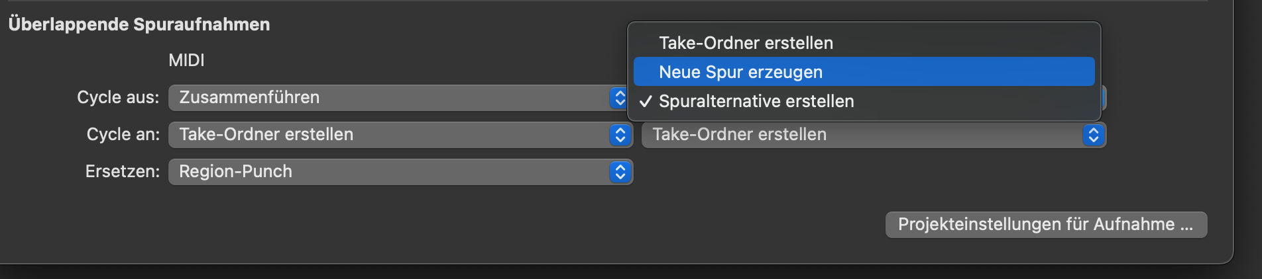Click the "Ersetzen:" label

pyautogui.click(x=122, y=172)
